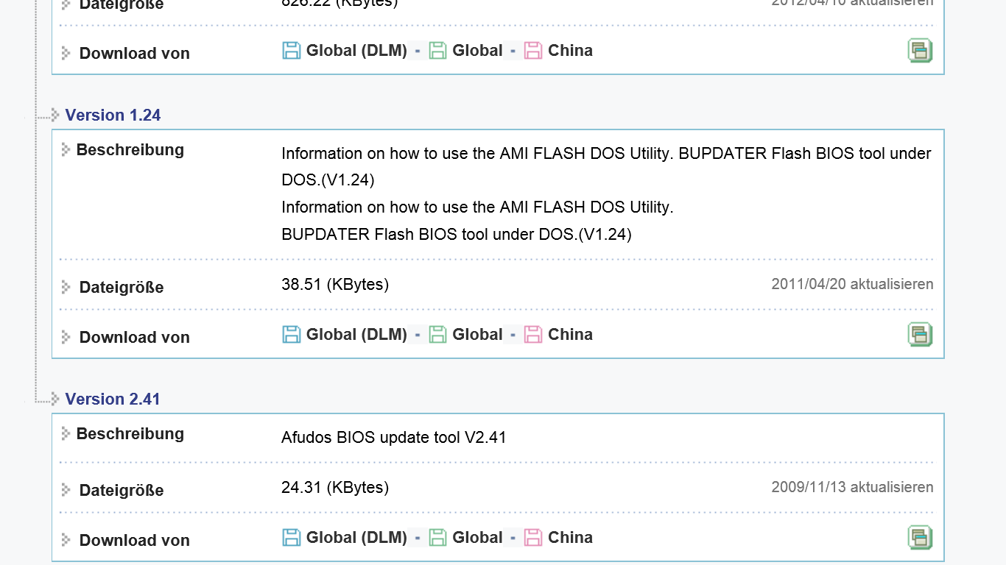The image size is (1006, 565).
Task: Collapse the Version 2.41 tree arrow
Action: point(55,399)
